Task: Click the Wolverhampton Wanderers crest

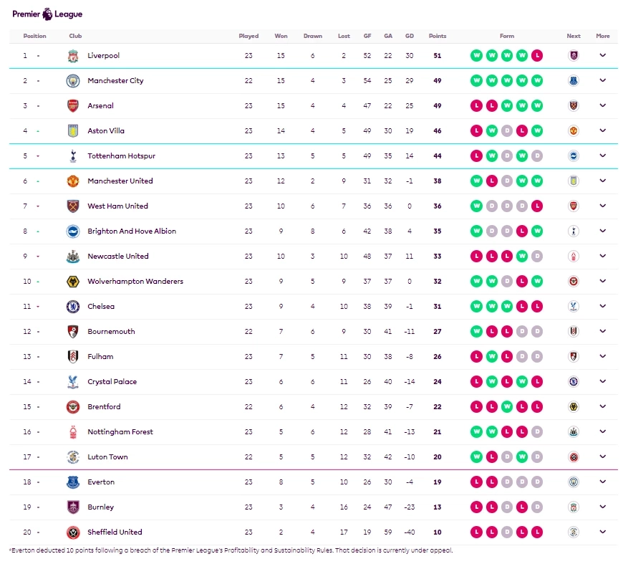Action: [72, 282]
